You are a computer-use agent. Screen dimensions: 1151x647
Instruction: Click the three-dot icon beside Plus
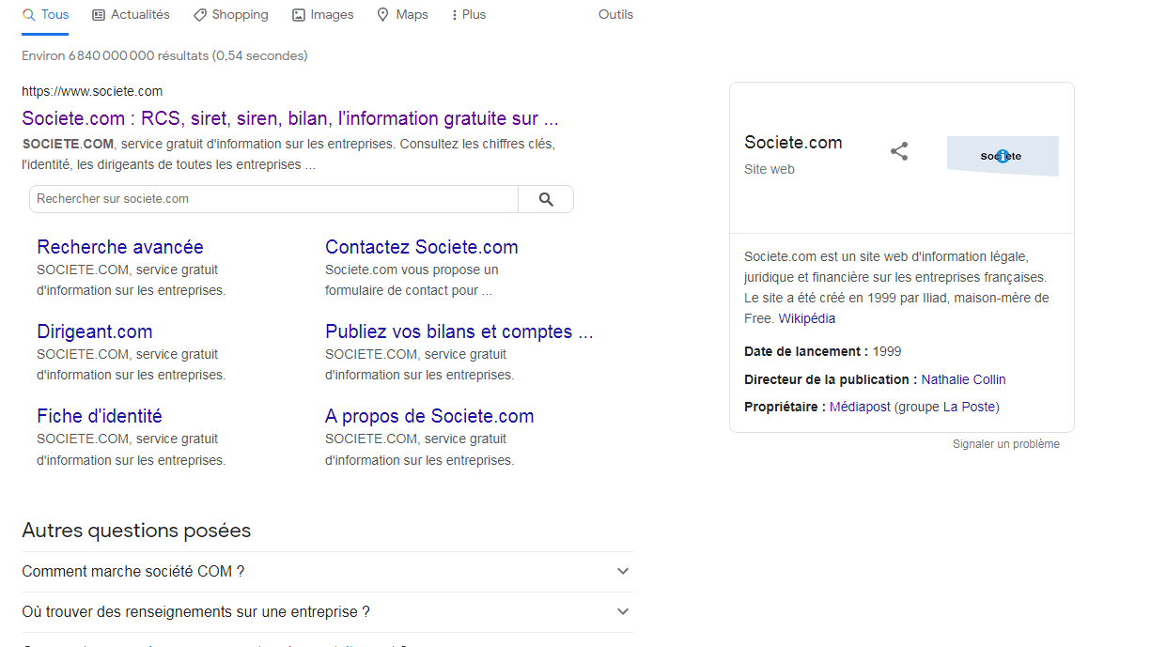[455, 15]
